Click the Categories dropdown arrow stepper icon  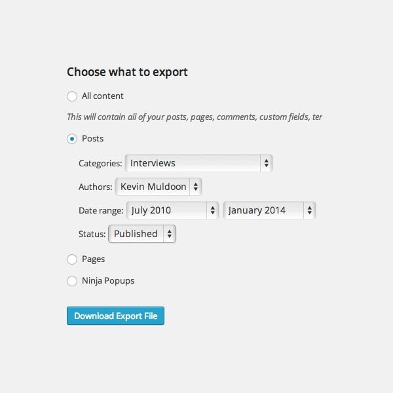coord(267,163)
